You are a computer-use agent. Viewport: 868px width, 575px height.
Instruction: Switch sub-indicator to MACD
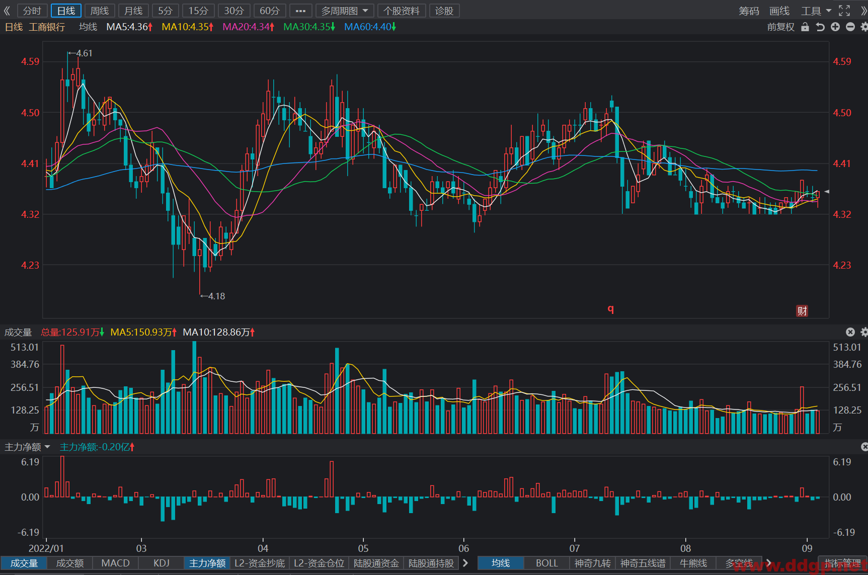pos(116,563)
